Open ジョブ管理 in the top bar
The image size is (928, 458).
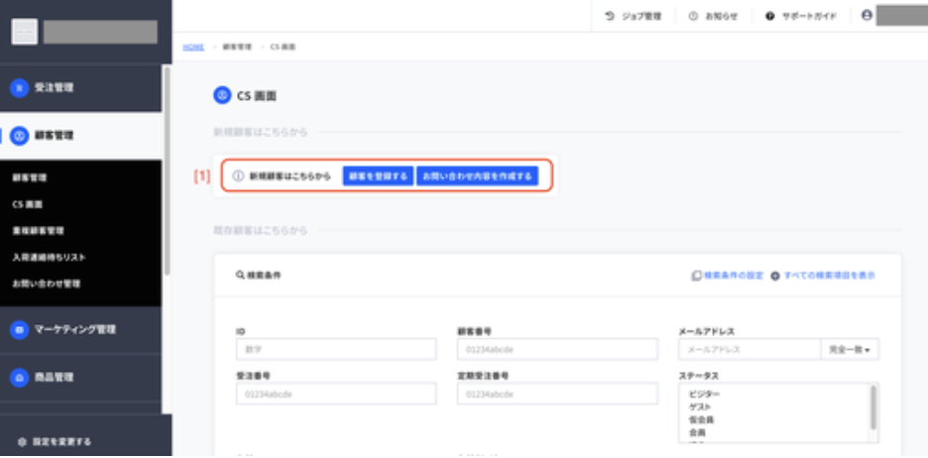633,17
